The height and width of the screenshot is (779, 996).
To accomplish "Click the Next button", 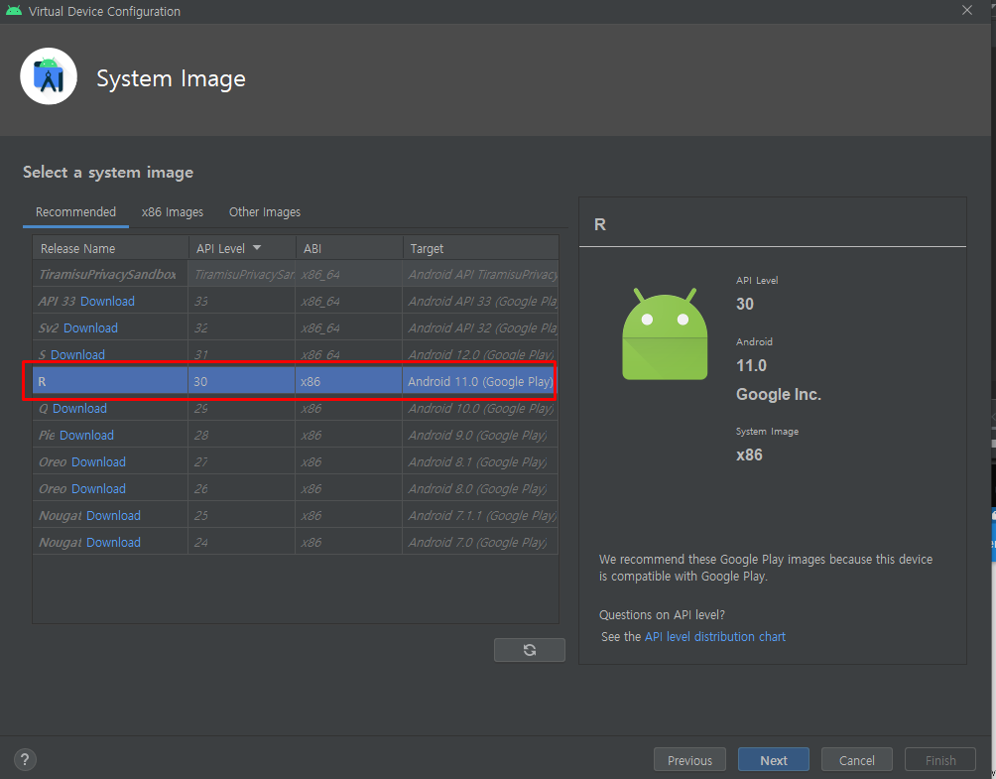I will 774,760.
